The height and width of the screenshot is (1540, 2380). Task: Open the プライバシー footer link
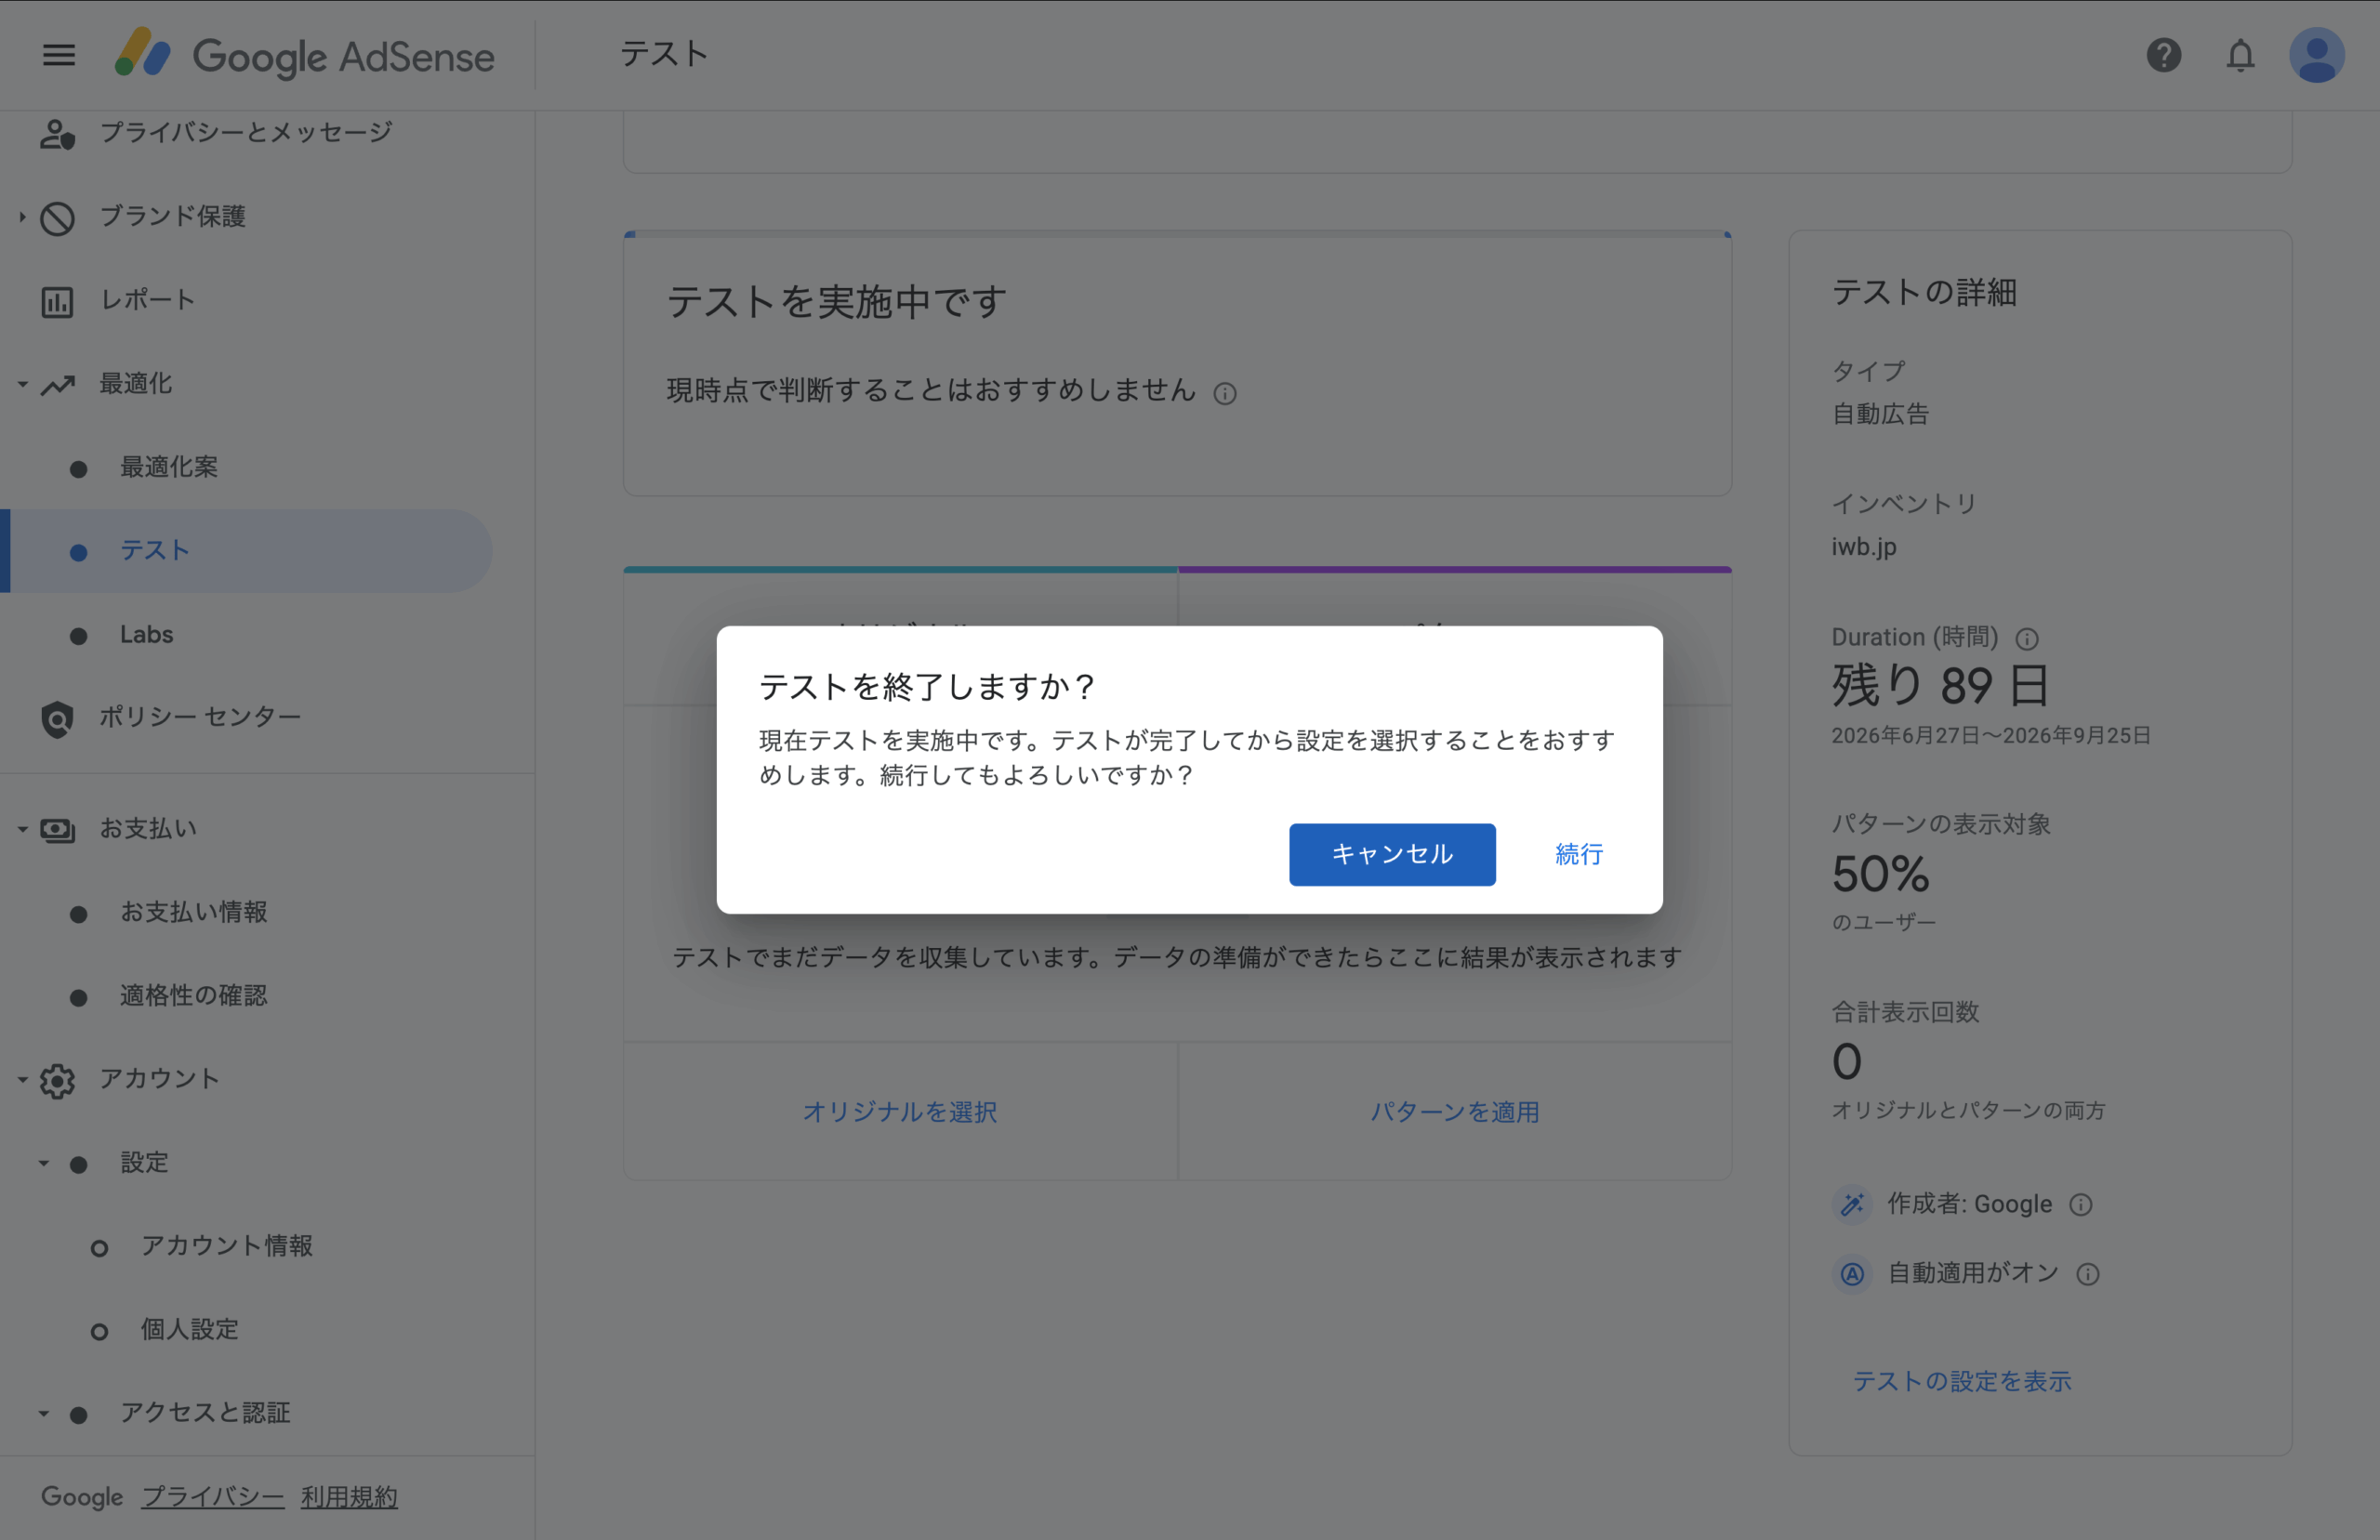point(213,1498)
